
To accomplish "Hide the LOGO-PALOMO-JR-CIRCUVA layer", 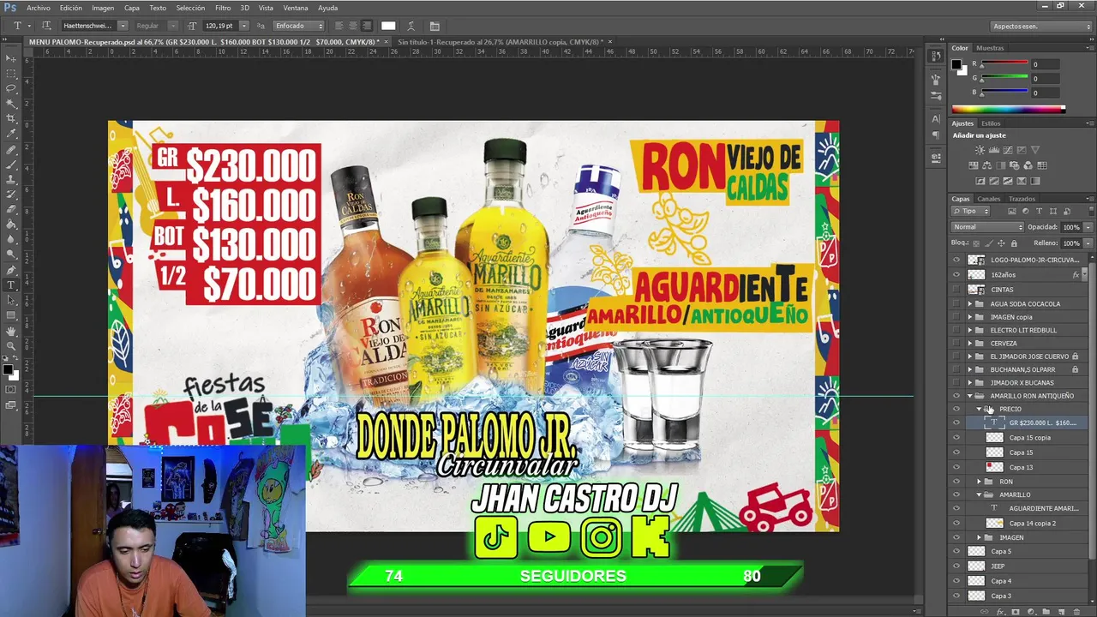I will tap(956, 260).
